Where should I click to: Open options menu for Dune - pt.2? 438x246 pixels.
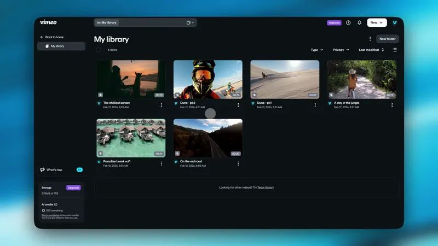(238, 105)
